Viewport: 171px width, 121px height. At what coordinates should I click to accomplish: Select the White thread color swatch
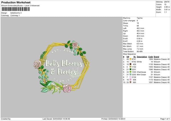(x=130, y=62)
